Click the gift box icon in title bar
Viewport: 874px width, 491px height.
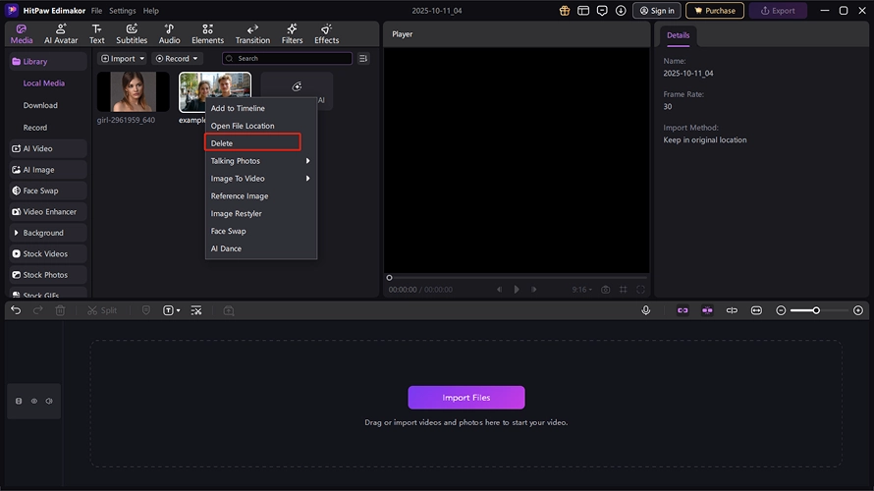(565, 11)
